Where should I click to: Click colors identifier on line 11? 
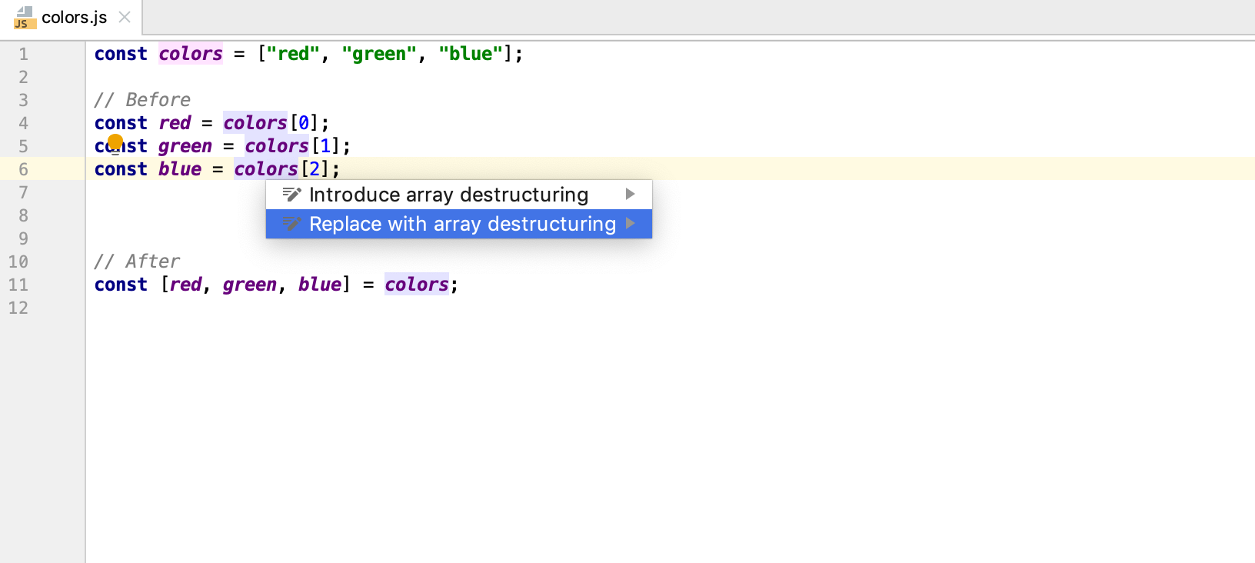coord(417,285)
